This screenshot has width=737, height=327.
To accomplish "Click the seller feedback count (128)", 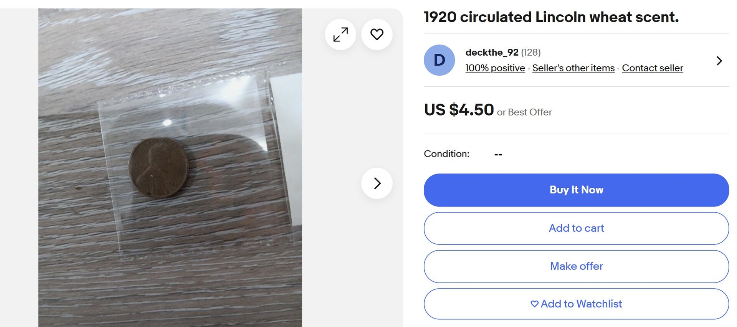I will [530, 52].
